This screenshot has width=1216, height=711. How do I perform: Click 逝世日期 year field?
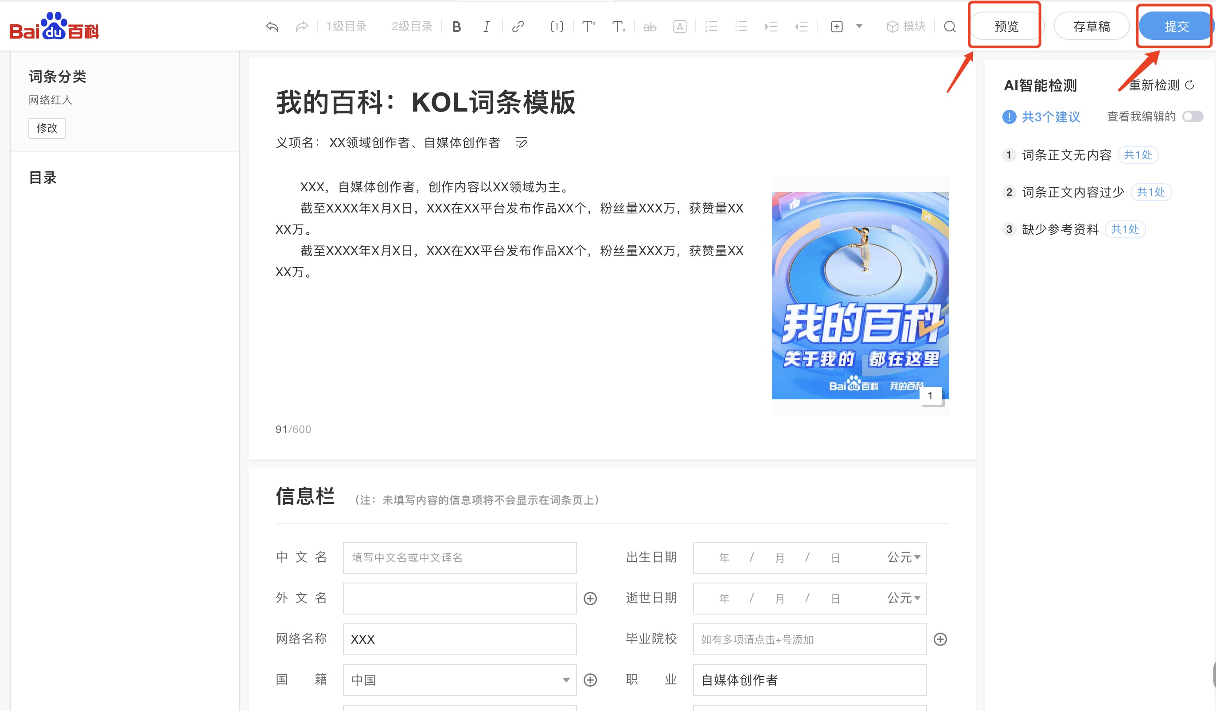(x=724, y=598)
